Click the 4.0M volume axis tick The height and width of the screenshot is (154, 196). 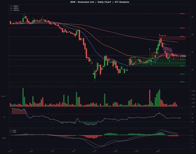pos(193,91)
